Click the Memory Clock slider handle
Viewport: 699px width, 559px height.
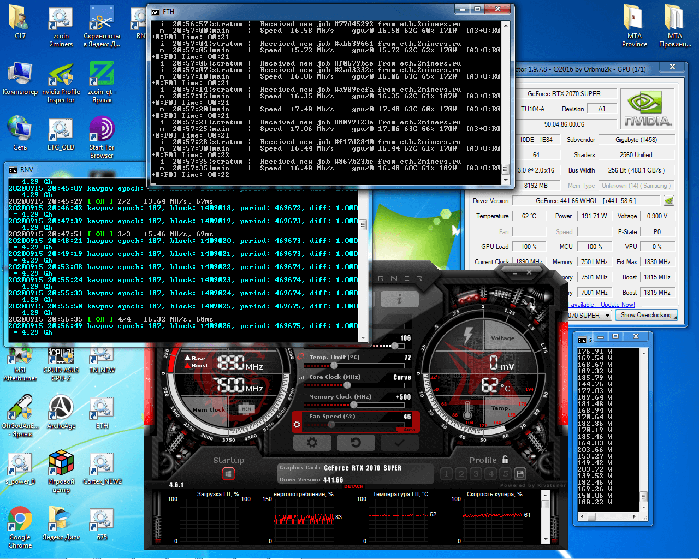pyautogui.click(x=354, y=405)
